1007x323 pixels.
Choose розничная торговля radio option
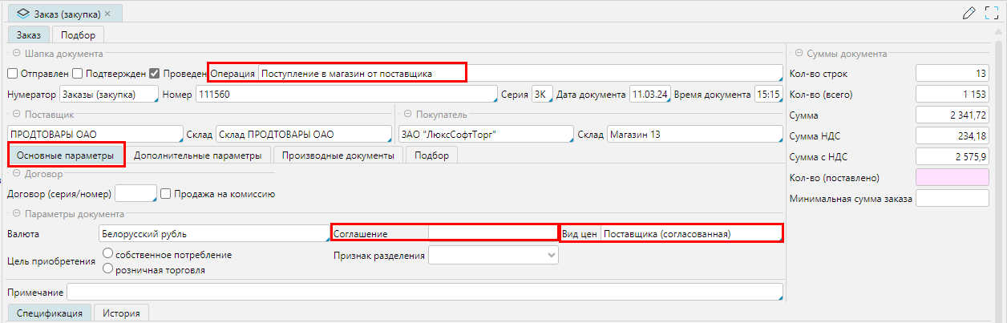click(x=108, y=270)
